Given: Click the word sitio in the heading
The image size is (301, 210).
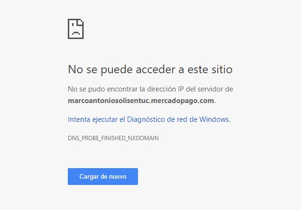Looking at the screenshot, I should click(222, 69).
